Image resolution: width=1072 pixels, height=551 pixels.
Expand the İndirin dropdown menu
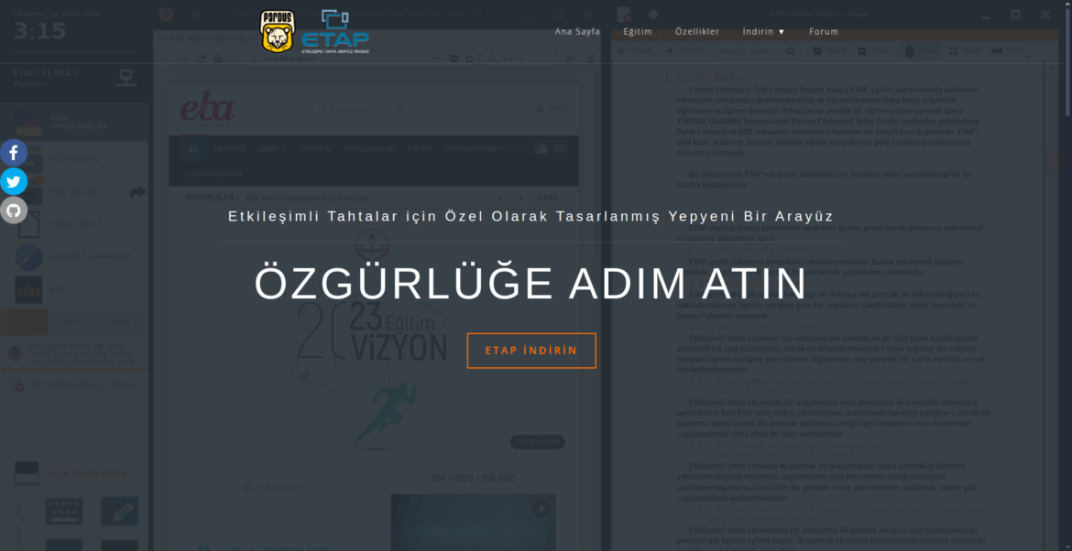click(x=763, y=31)
